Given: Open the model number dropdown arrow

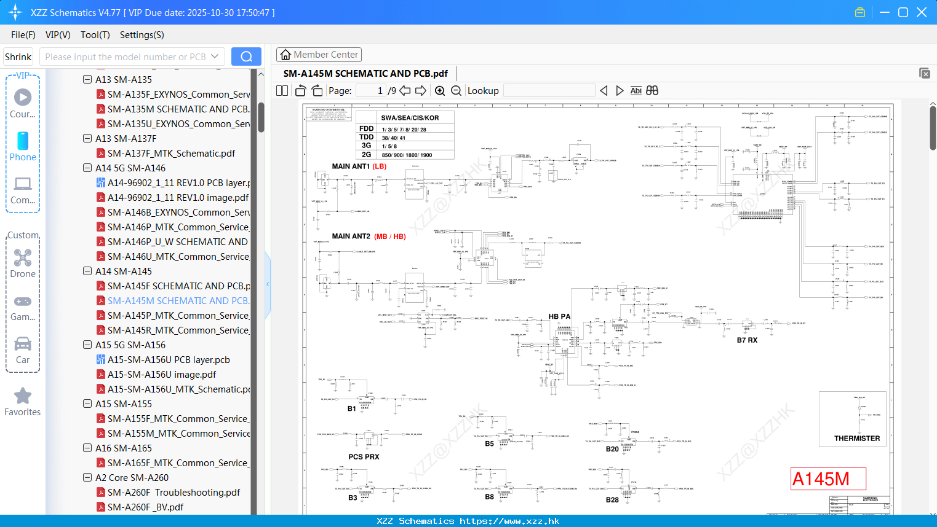Looking at the screenshot, I should 215,57.
